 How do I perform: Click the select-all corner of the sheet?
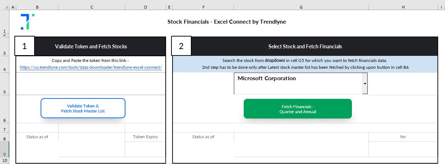coord(4,7)
